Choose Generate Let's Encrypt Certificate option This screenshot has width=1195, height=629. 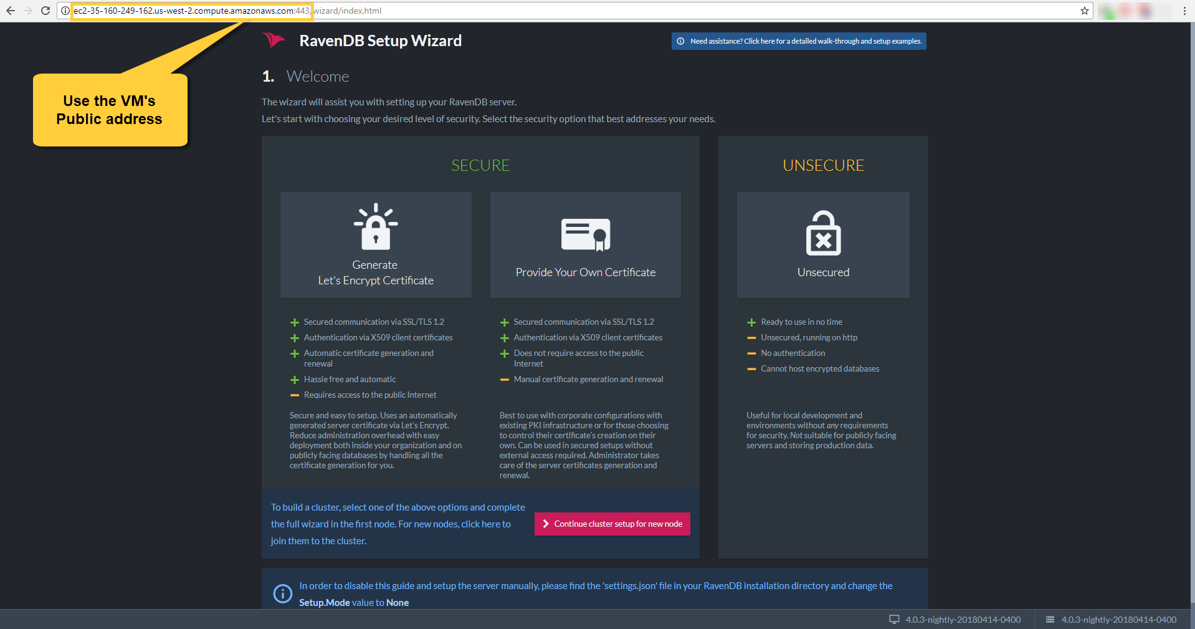click(376, 244)
